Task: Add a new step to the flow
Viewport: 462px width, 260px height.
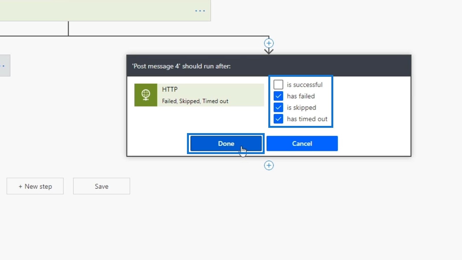Action: click(x=35, y=186)
